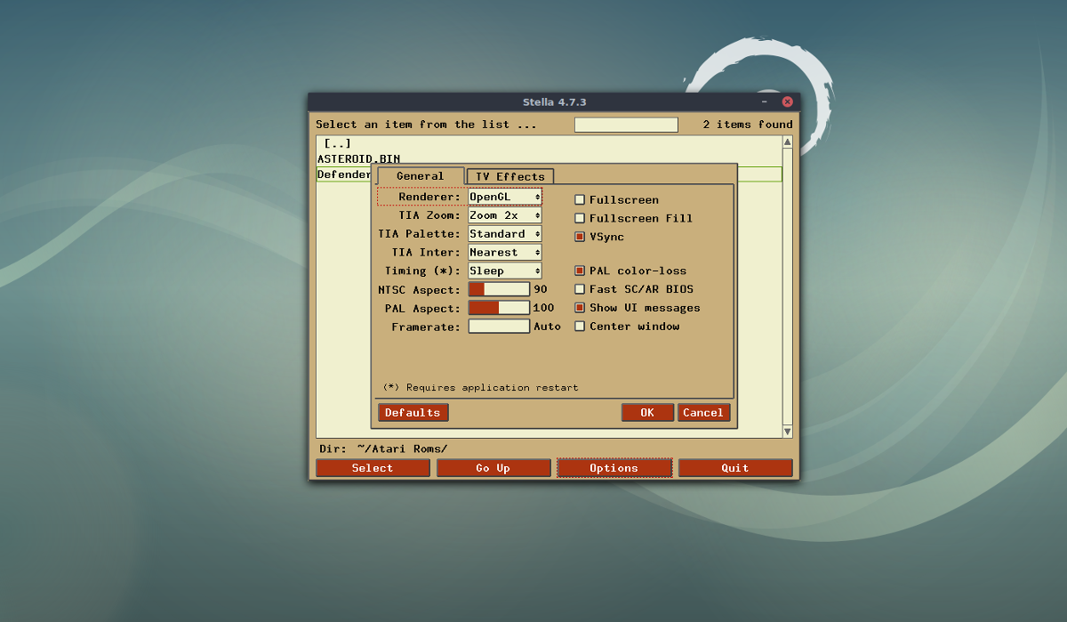Image resolution: width=1067 pixels, height=622 pixels.
Task: Disable the VSync checkbox
Action: click(580, 237)
